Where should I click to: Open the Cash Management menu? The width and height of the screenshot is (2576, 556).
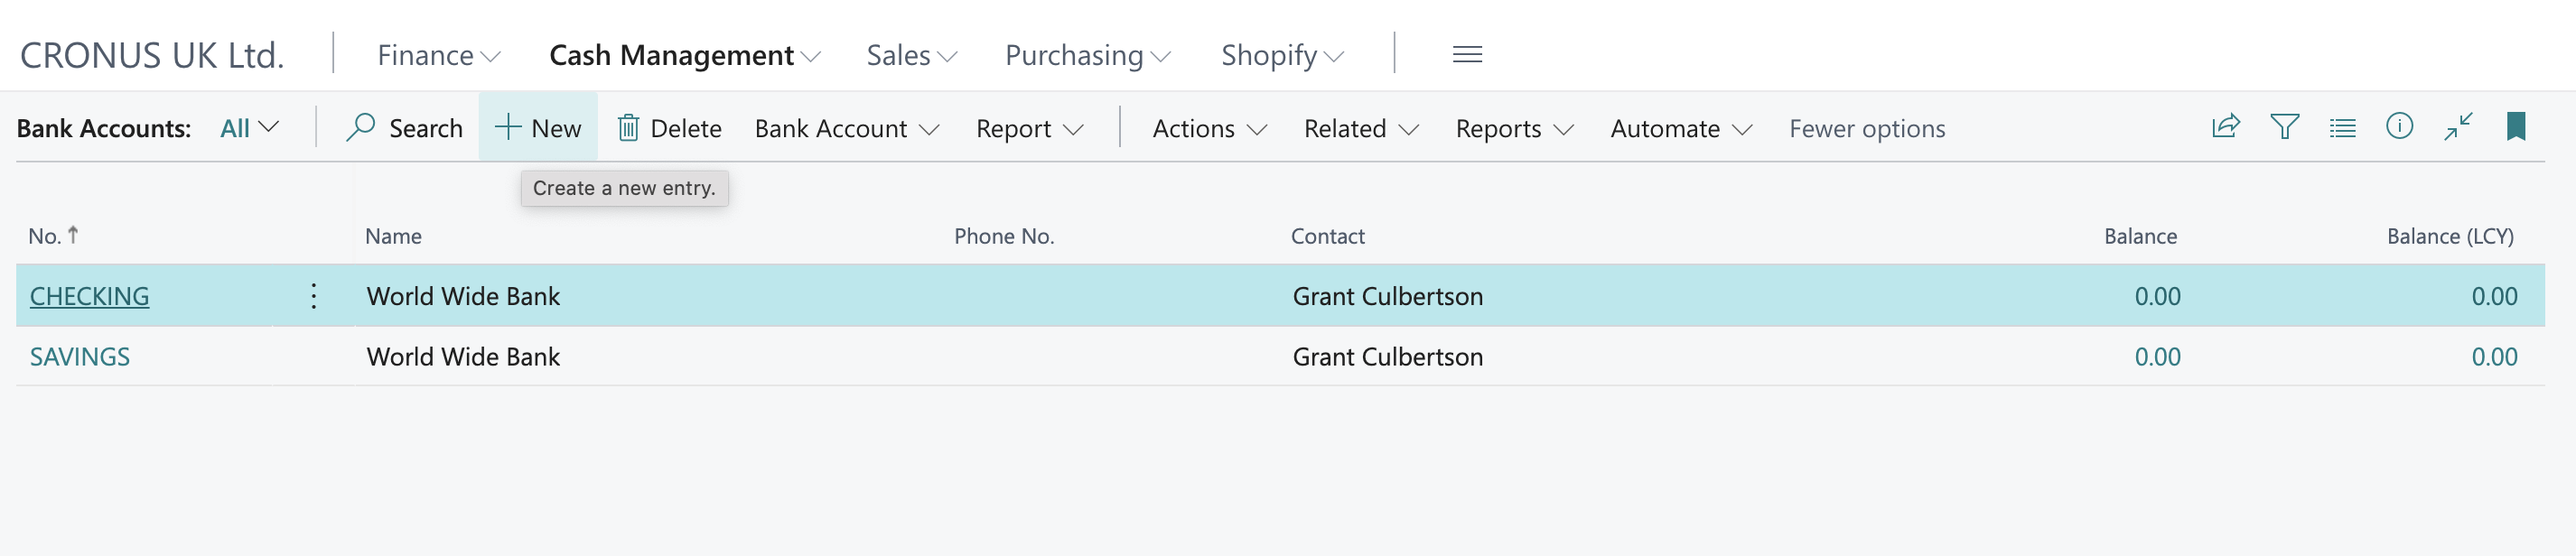click(x=684, y=55)
